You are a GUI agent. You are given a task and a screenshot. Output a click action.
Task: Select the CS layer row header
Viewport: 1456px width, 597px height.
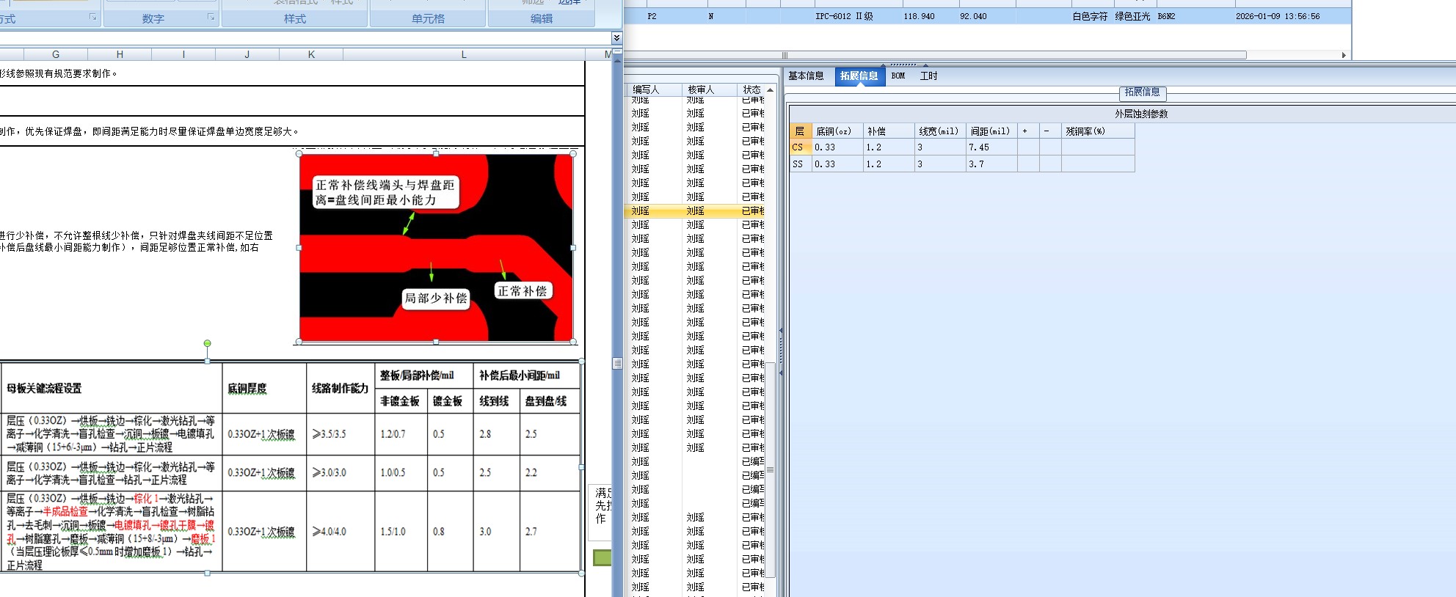click(x=801, y=147)
